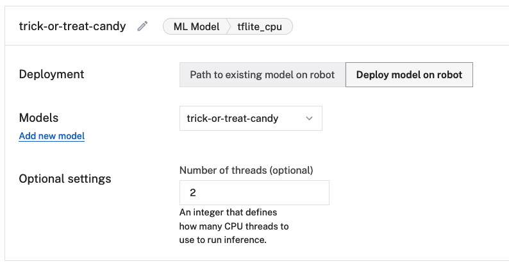Click the pencil icon to rename the service
Screen dimensions: 509x268
143,26
